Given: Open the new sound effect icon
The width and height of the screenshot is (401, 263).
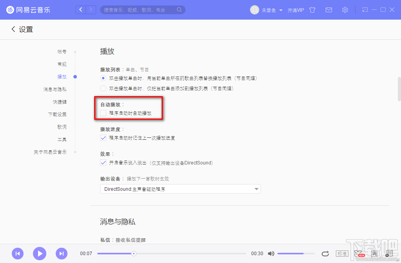Looking at the screenshot, I should coord(358,253).
